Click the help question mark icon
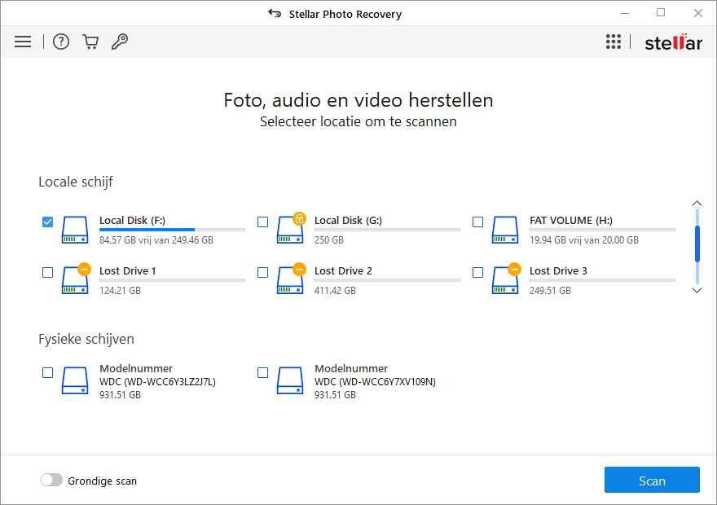 (61, 42)
